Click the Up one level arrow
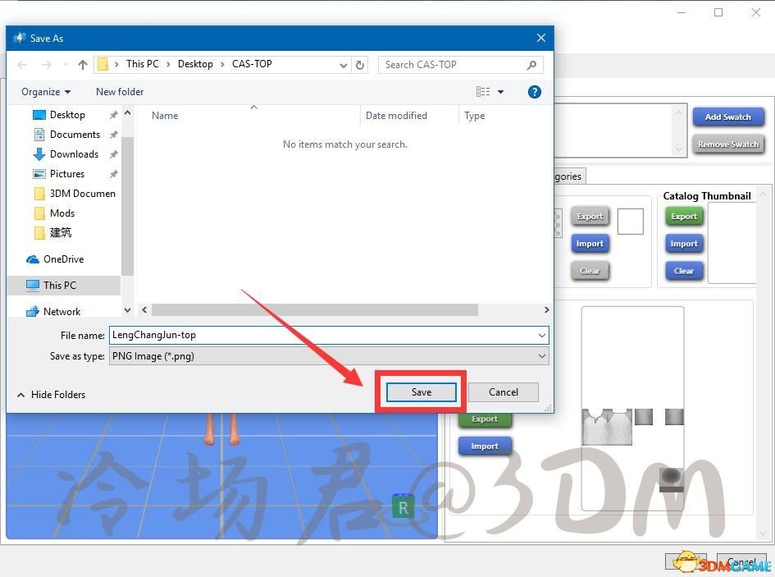The width and height of the screenshot is (775, 577). 82,64
